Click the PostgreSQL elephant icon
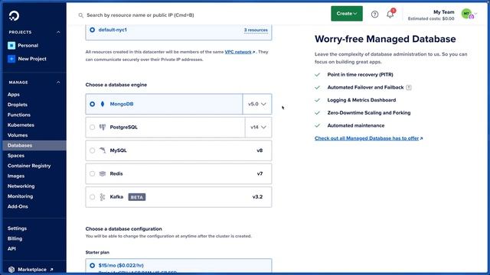The image size is (490, 275). tap(103, 128)
